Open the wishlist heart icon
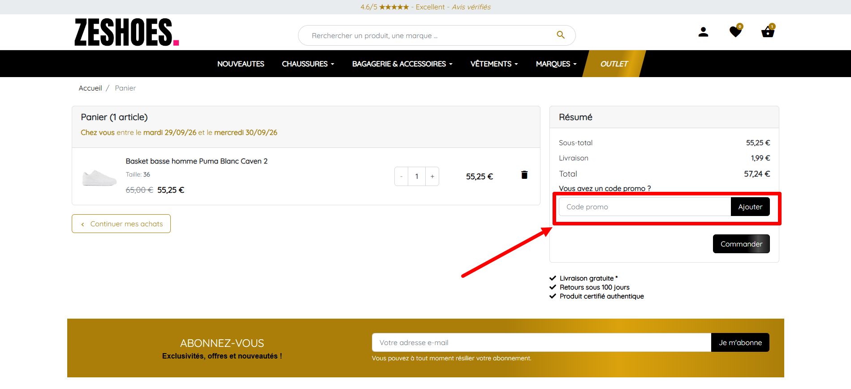This screenshot has width=851, height=389. click(x=736, y=31)
